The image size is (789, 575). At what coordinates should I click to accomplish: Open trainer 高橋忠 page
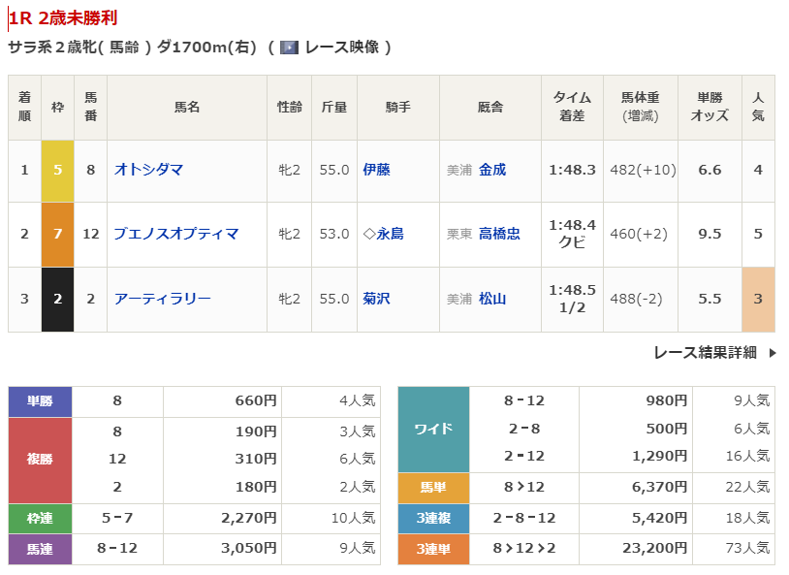pos(499,234)
